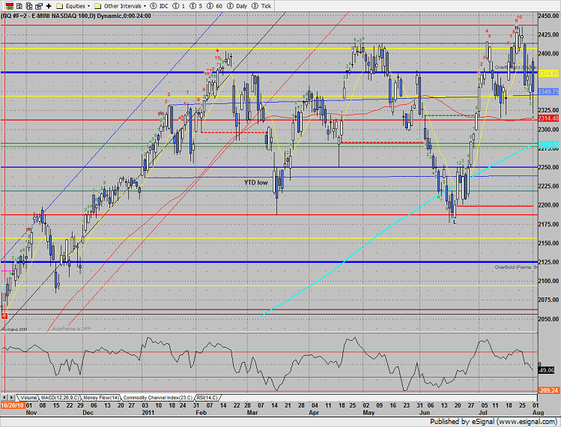Switch chart to 5 minute interval
Screen dimensions: 561x427
tap(195, 6)
